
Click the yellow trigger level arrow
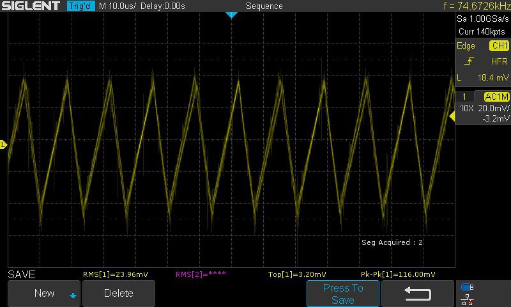point(452,116)
